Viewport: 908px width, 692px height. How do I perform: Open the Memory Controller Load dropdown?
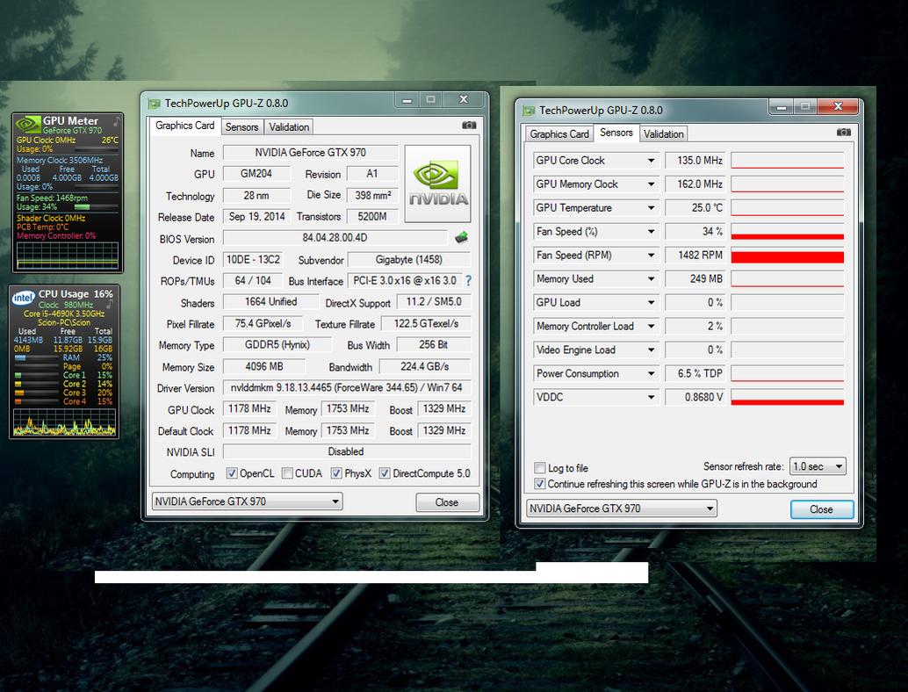click(x=651, y=326)
